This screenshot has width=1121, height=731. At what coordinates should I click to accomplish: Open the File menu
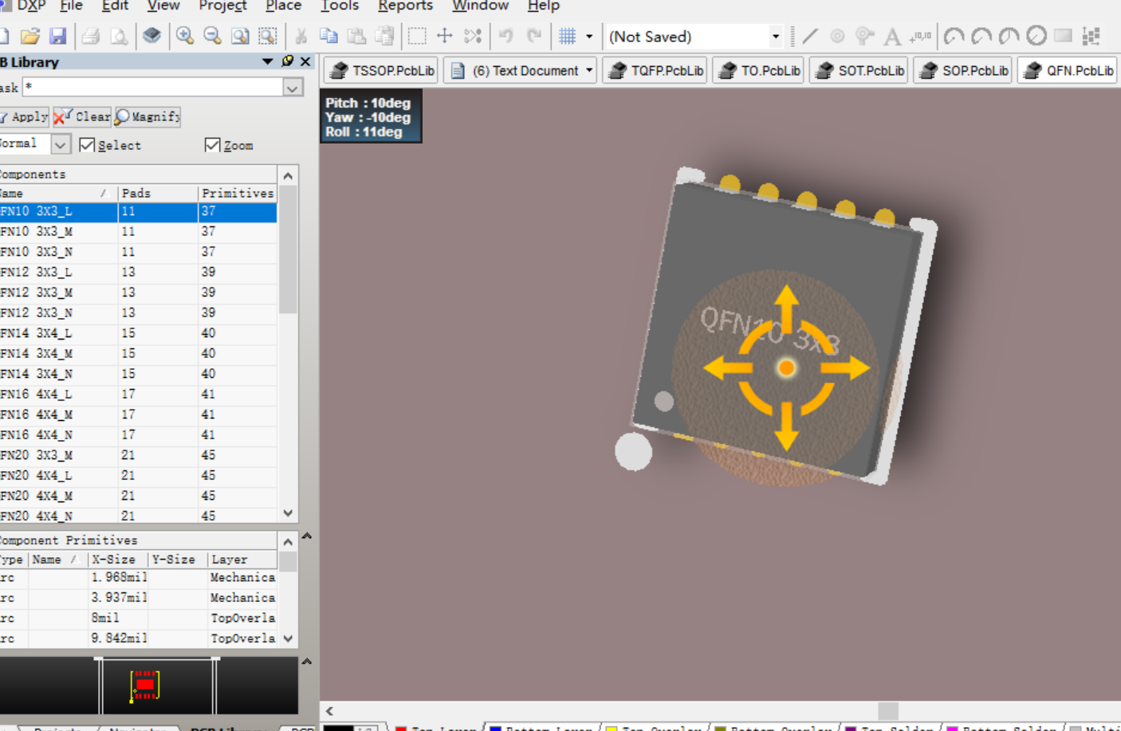coord(71,6)
